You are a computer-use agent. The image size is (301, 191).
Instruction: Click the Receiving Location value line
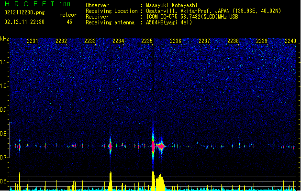point(213,11)
